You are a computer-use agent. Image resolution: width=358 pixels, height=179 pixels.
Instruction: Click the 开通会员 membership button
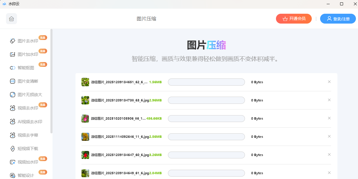[x=294, y=18]
